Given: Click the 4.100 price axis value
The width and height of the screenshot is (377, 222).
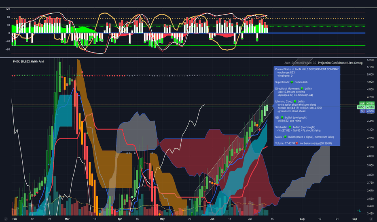Looking at the screenshot, I should (x=370, y=147).
